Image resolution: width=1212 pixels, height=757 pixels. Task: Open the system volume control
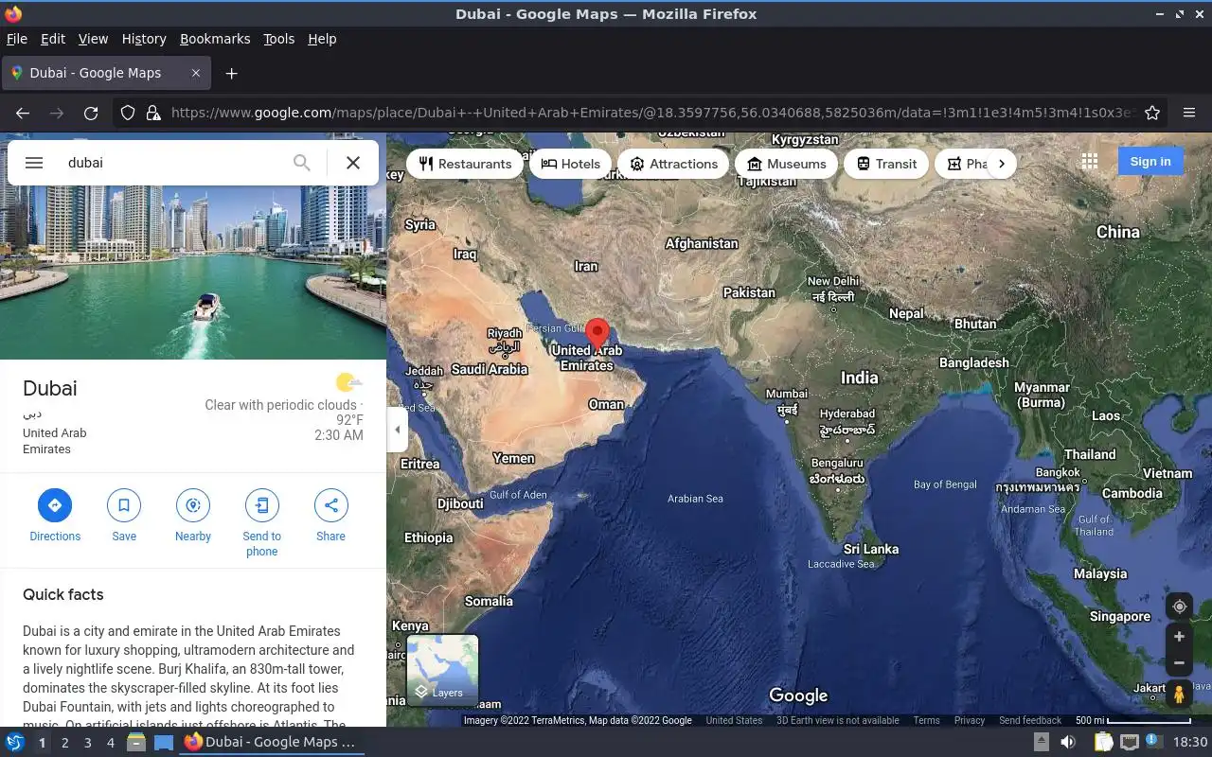pyautogui.click(x=1067, y=742)
